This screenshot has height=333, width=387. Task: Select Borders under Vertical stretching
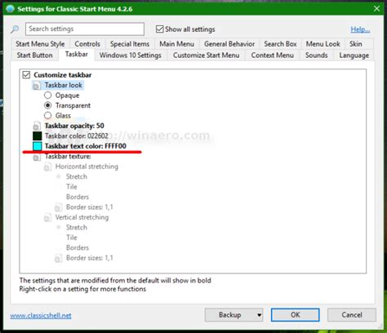58,247
